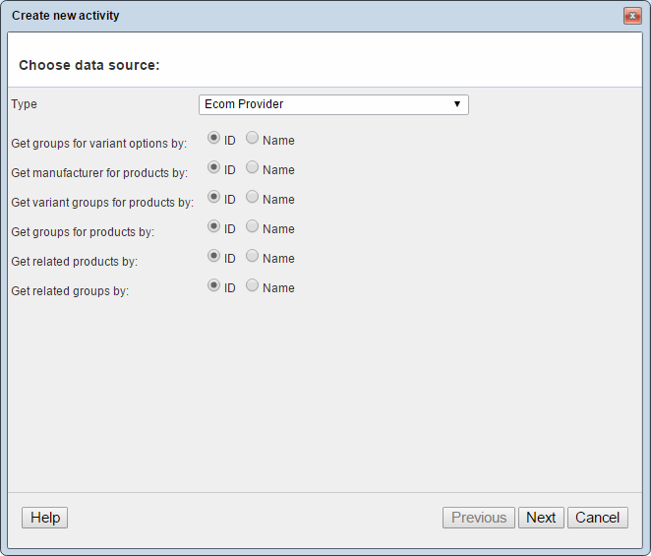This screenshot has width=651, height=556.
Task: Select Name for related products
Action: pos(253,257)
